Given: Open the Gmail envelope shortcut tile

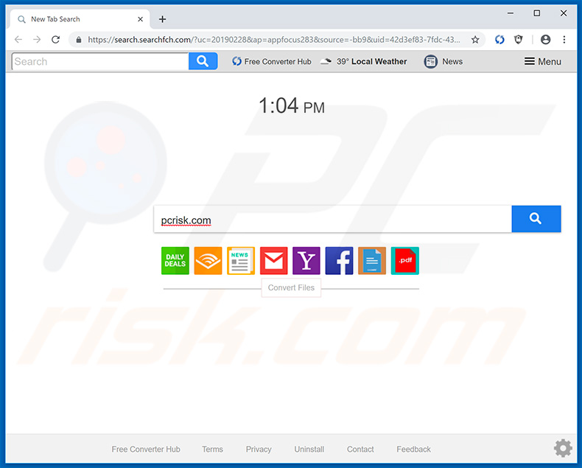Looking at the screenshot, I should [x=273, y=261].
